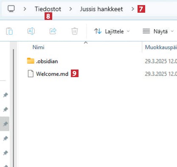The height and width of the screenshot is (167, 177).
Task: Expand chevron right of the PC icon
Action: [25, 9]
